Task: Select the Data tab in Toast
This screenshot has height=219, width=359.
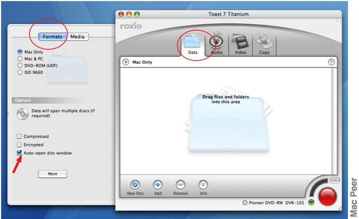Action: tap(193, 44)
